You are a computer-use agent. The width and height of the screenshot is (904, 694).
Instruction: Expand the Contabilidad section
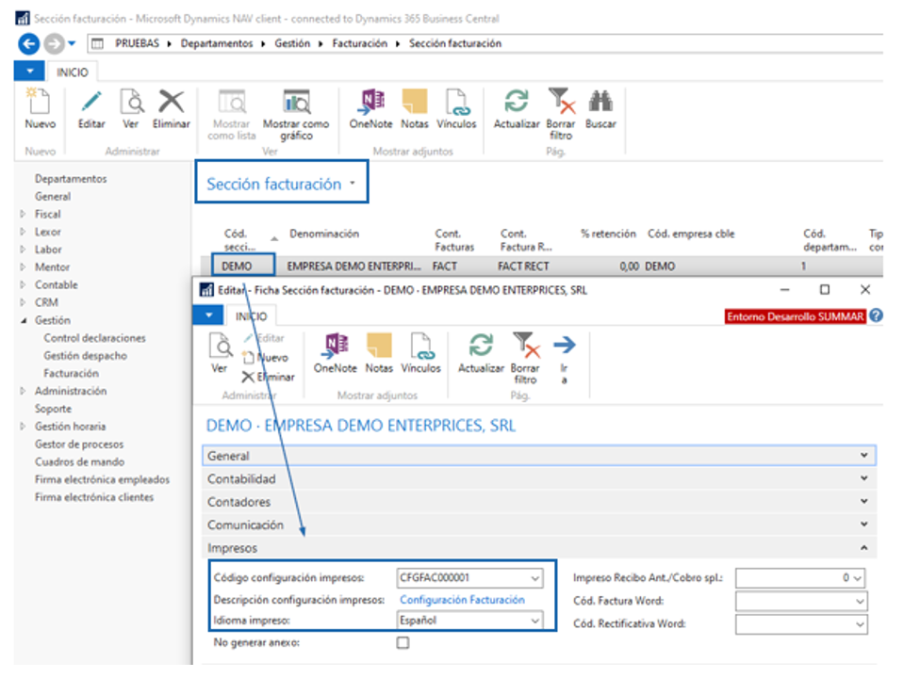coord(537,479)
